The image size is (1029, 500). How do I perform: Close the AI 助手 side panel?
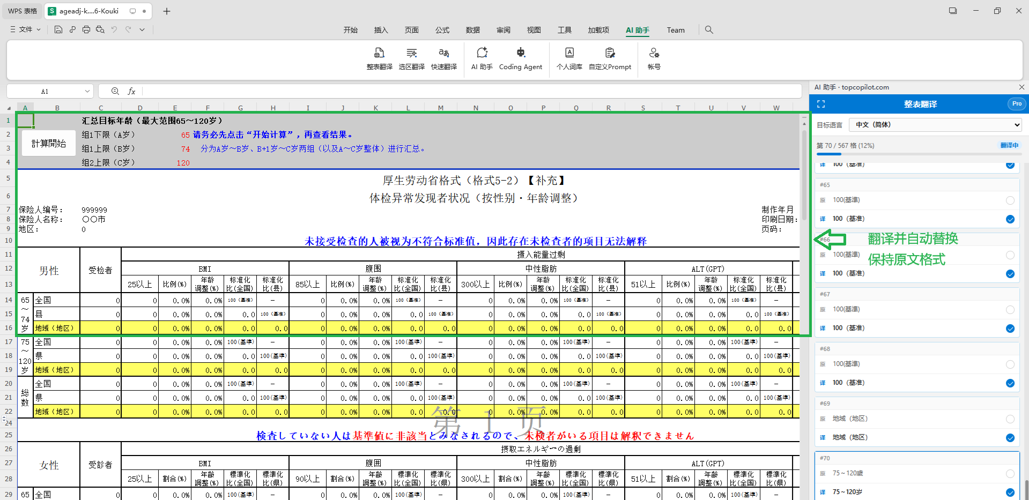(1021, 87)
